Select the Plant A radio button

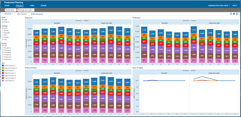coord(3,22)
